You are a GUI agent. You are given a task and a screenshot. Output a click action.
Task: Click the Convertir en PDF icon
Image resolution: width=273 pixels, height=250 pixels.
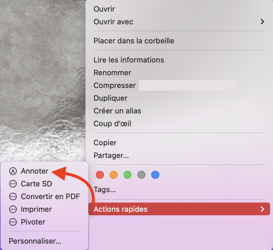[13, 197]
